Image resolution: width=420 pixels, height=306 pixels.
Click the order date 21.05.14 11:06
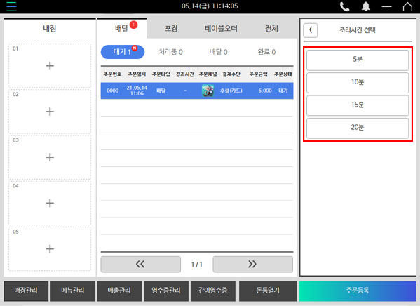coord(137,91)
